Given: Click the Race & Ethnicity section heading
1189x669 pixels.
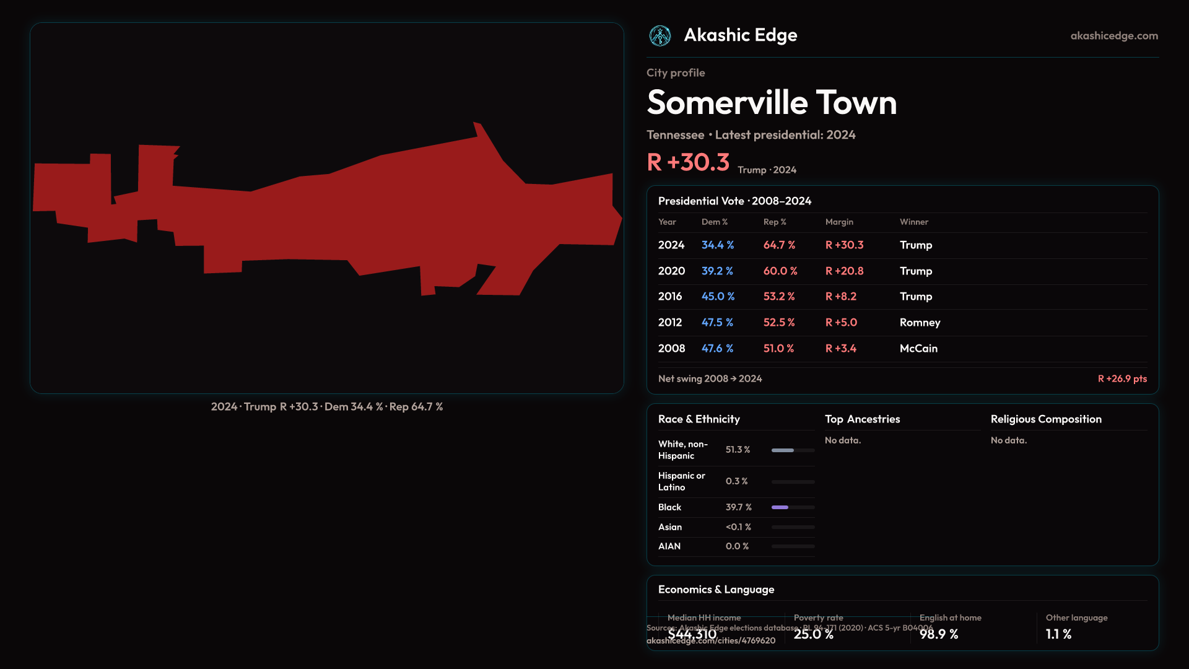Looking at the screenshot, I should pos(699,419).
